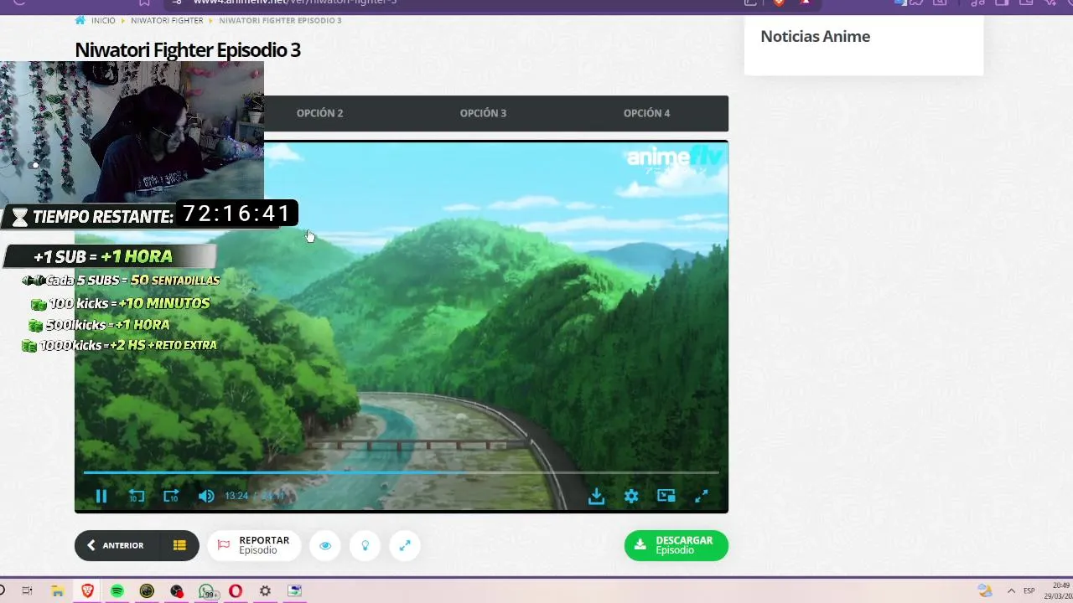Viewport: 1073px width, 603px height.
Task: Open Task View from the taskbar
Action: point(27,590)
